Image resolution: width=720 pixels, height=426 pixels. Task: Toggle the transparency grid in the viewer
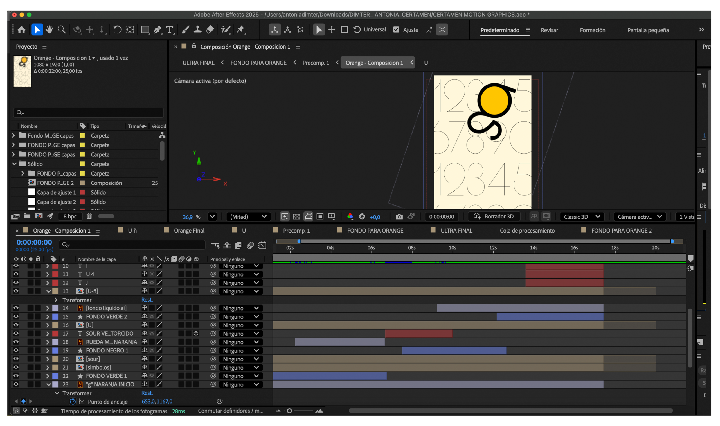click(x=297, y=217)
